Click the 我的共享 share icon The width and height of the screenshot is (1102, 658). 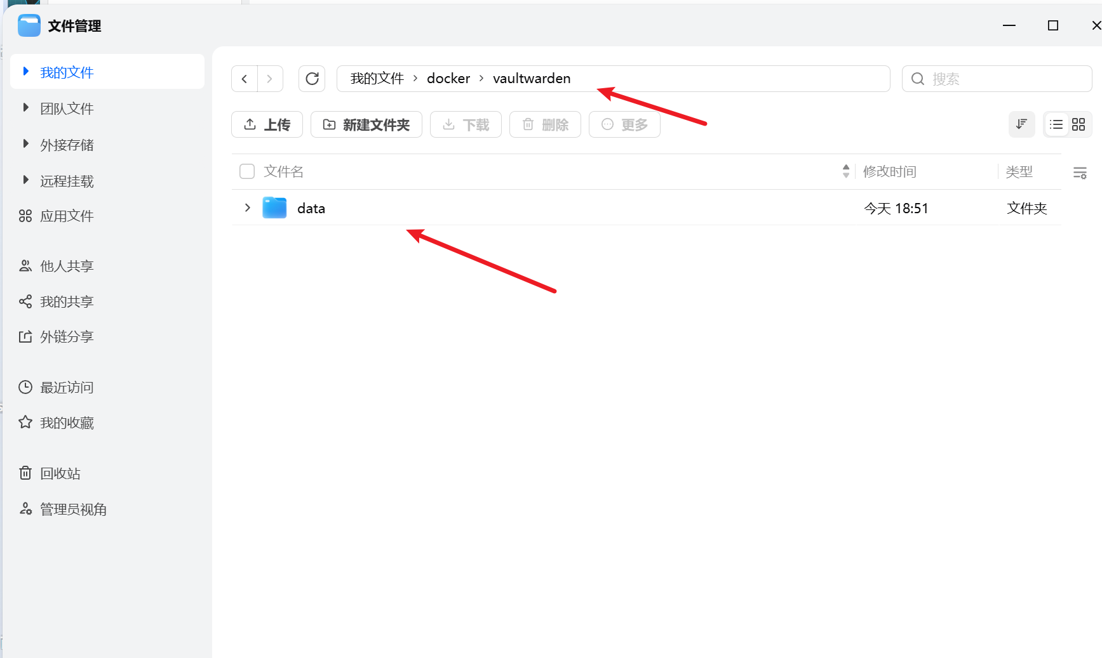25,301
